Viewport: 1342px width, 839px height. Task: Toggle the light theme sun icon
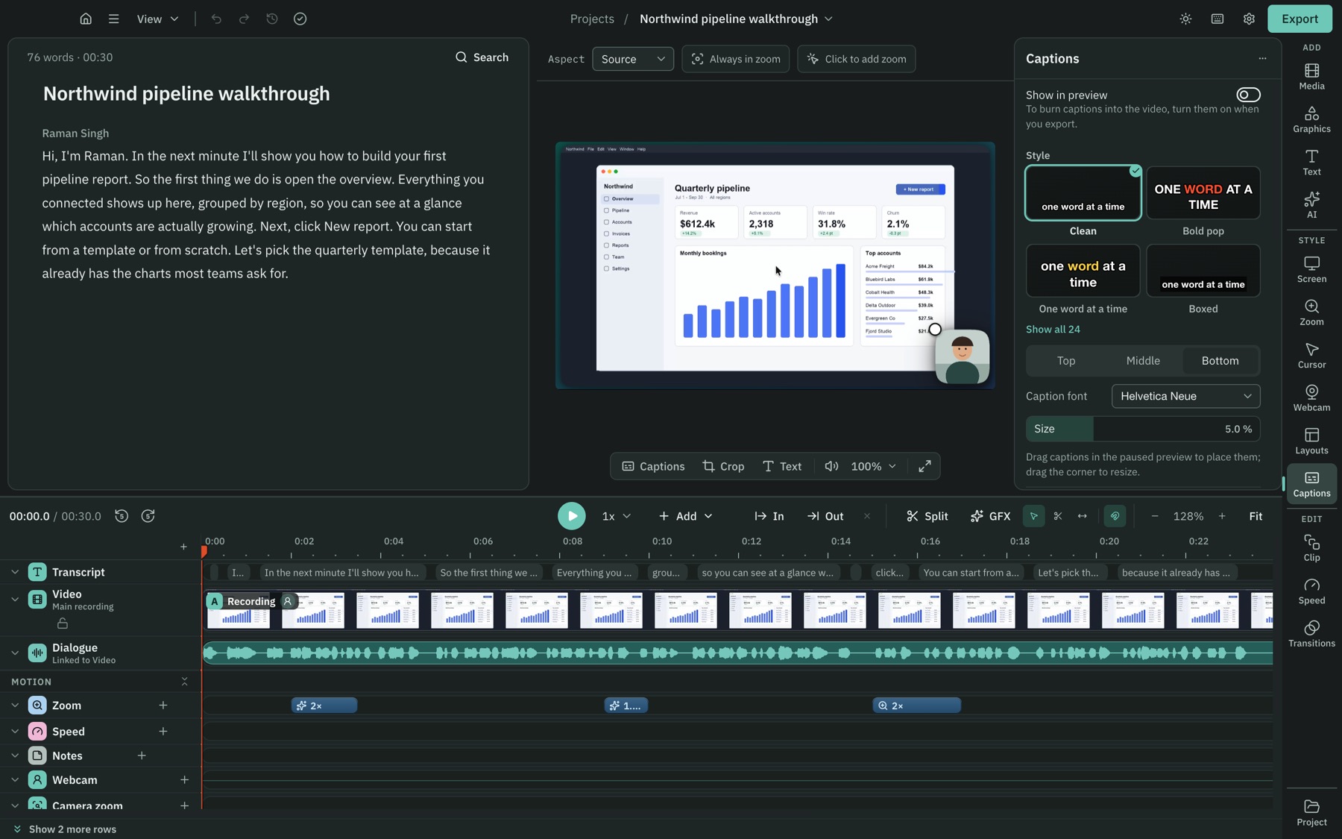click(x=1185, y=19)
